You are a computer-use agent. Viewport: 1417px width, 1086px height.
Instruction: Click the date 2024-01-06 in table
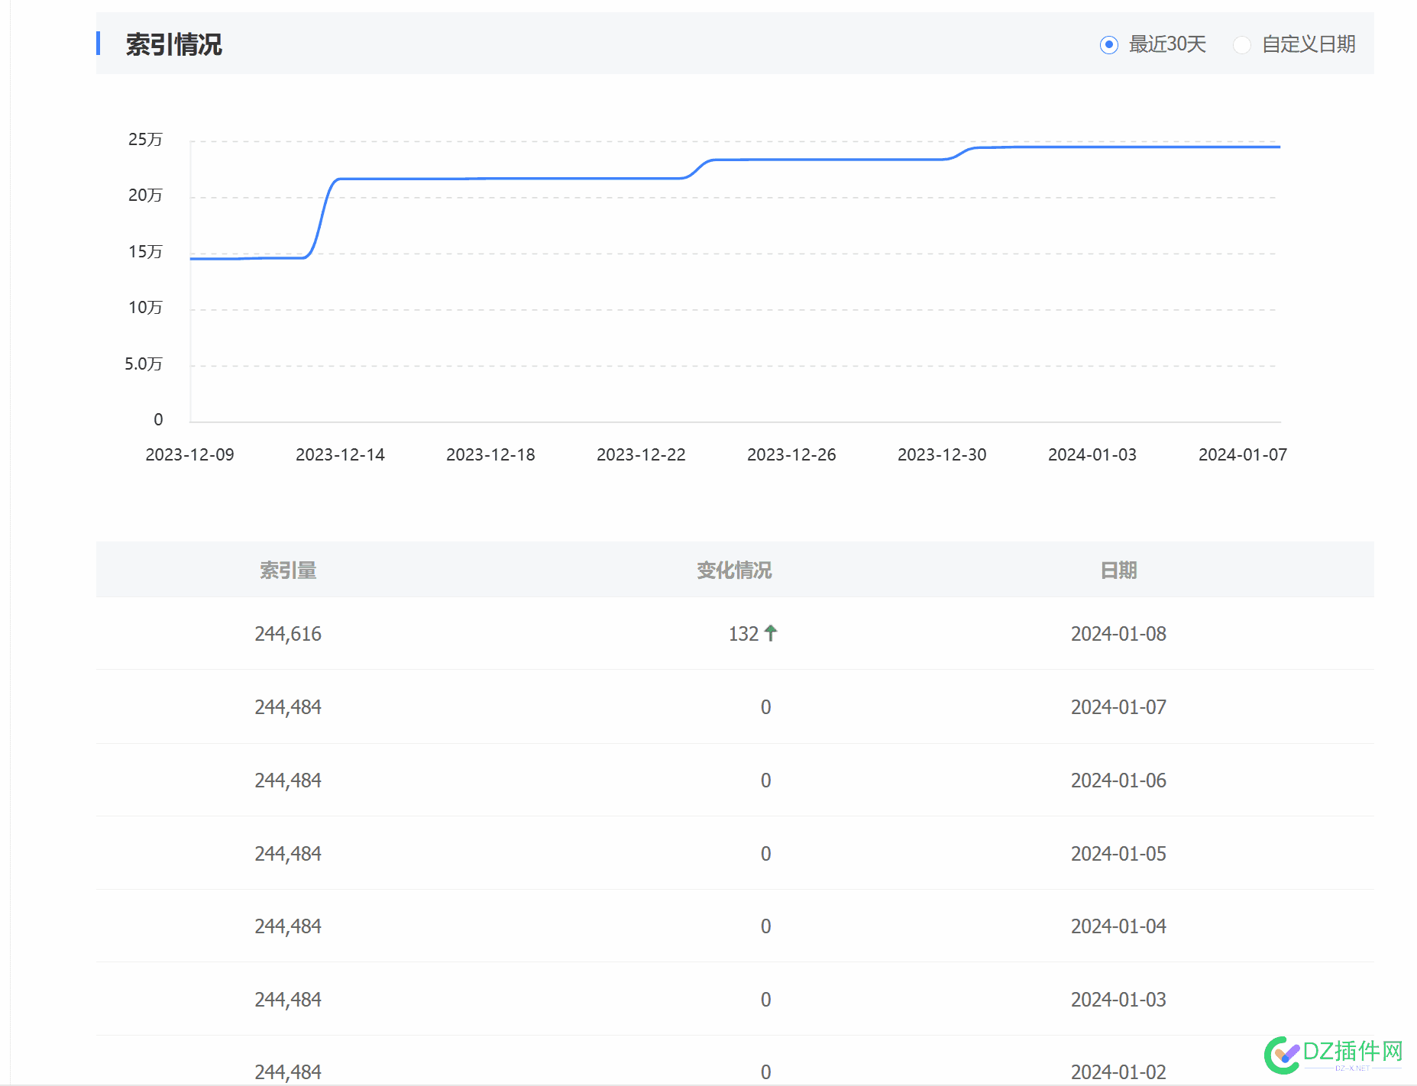tap(1118, 781)
